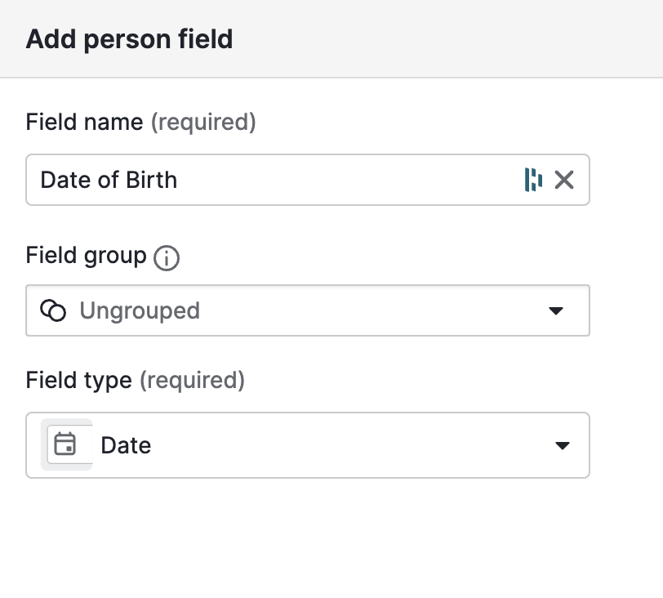
Task: Click the overlapping circles Ungrouped icon
Action: click(x=53, y=310)
